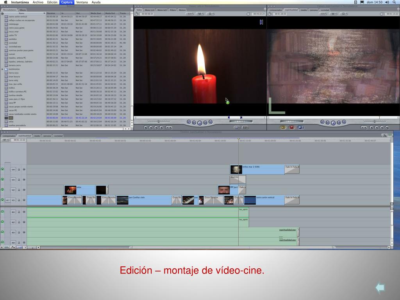Open the RT pop-up menu in Timeline

(x=5, y=140)
